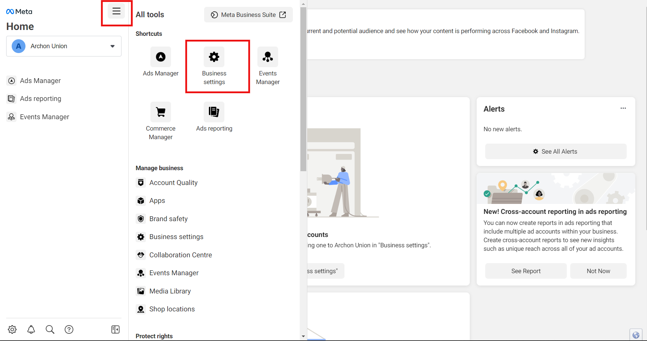Open Events Manager shortcut icon
This screenshot has width=647, height=341.
(268, 57)
